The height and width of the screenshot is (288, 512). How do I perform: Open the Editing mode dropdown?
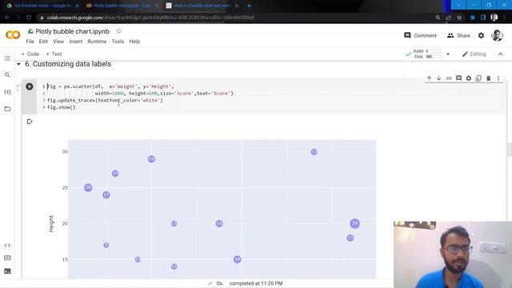tap(474, 54)
